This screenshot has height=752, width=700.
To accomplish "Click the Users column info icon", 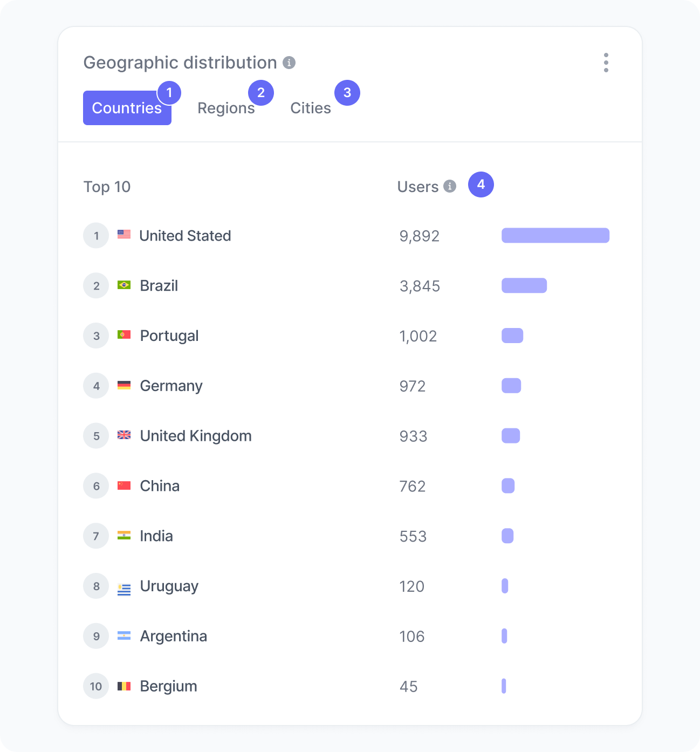I will pyautogui.click(x=449, y=186).
